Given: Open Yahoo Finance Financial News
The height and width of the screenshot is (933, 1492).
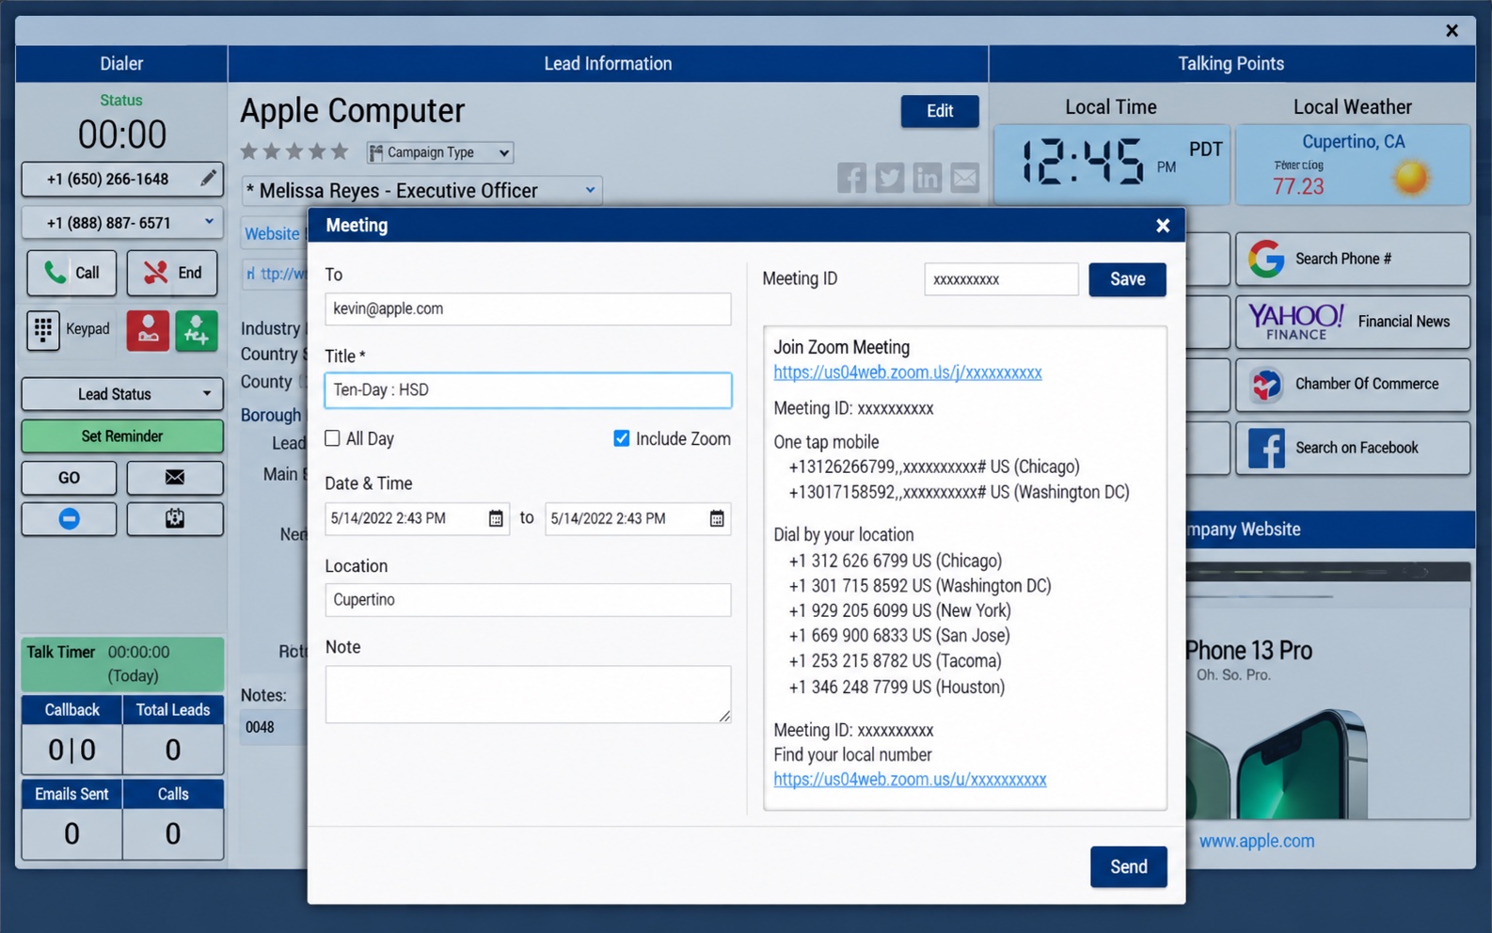Looking at the screenshot, I should coord(1353,322).
